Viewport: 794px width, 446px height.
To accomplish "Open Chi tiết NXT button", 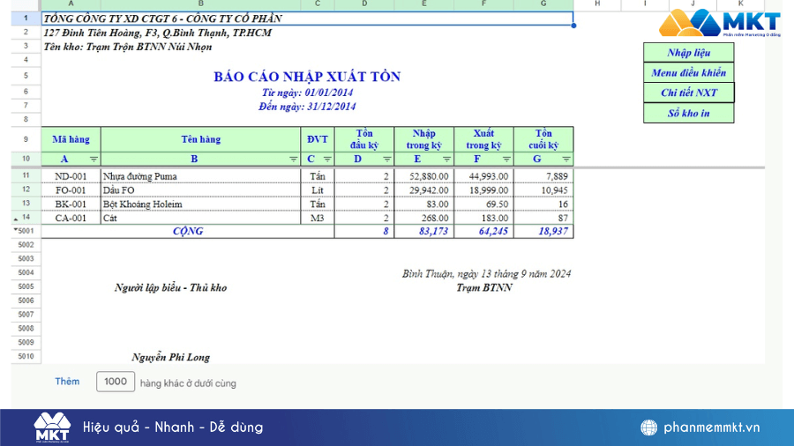I will pos(689,93).
